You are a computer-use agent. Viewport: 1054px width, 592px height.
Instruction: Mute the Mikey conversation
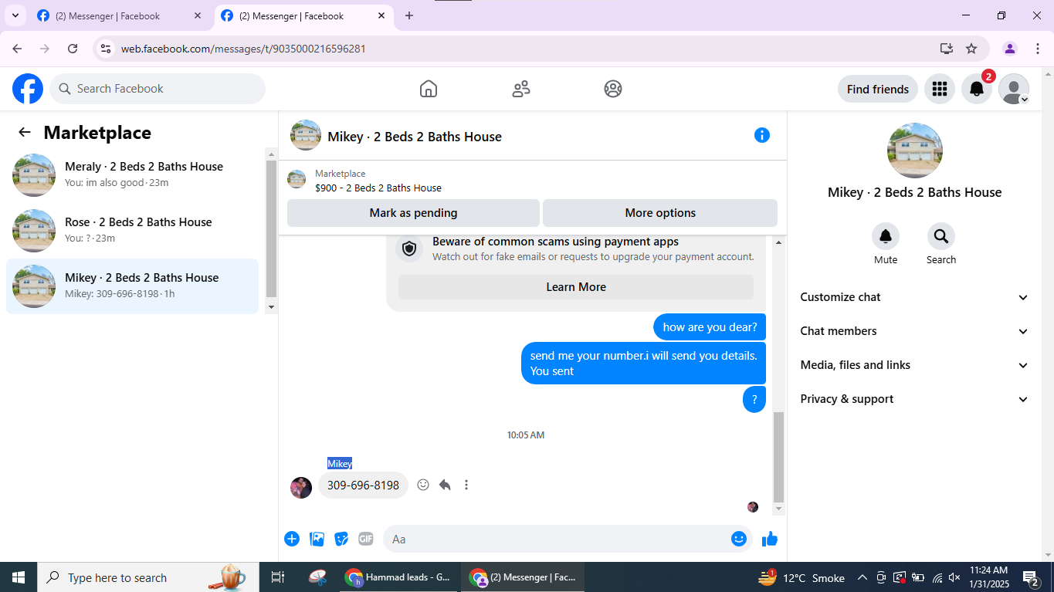coord(886,236)
